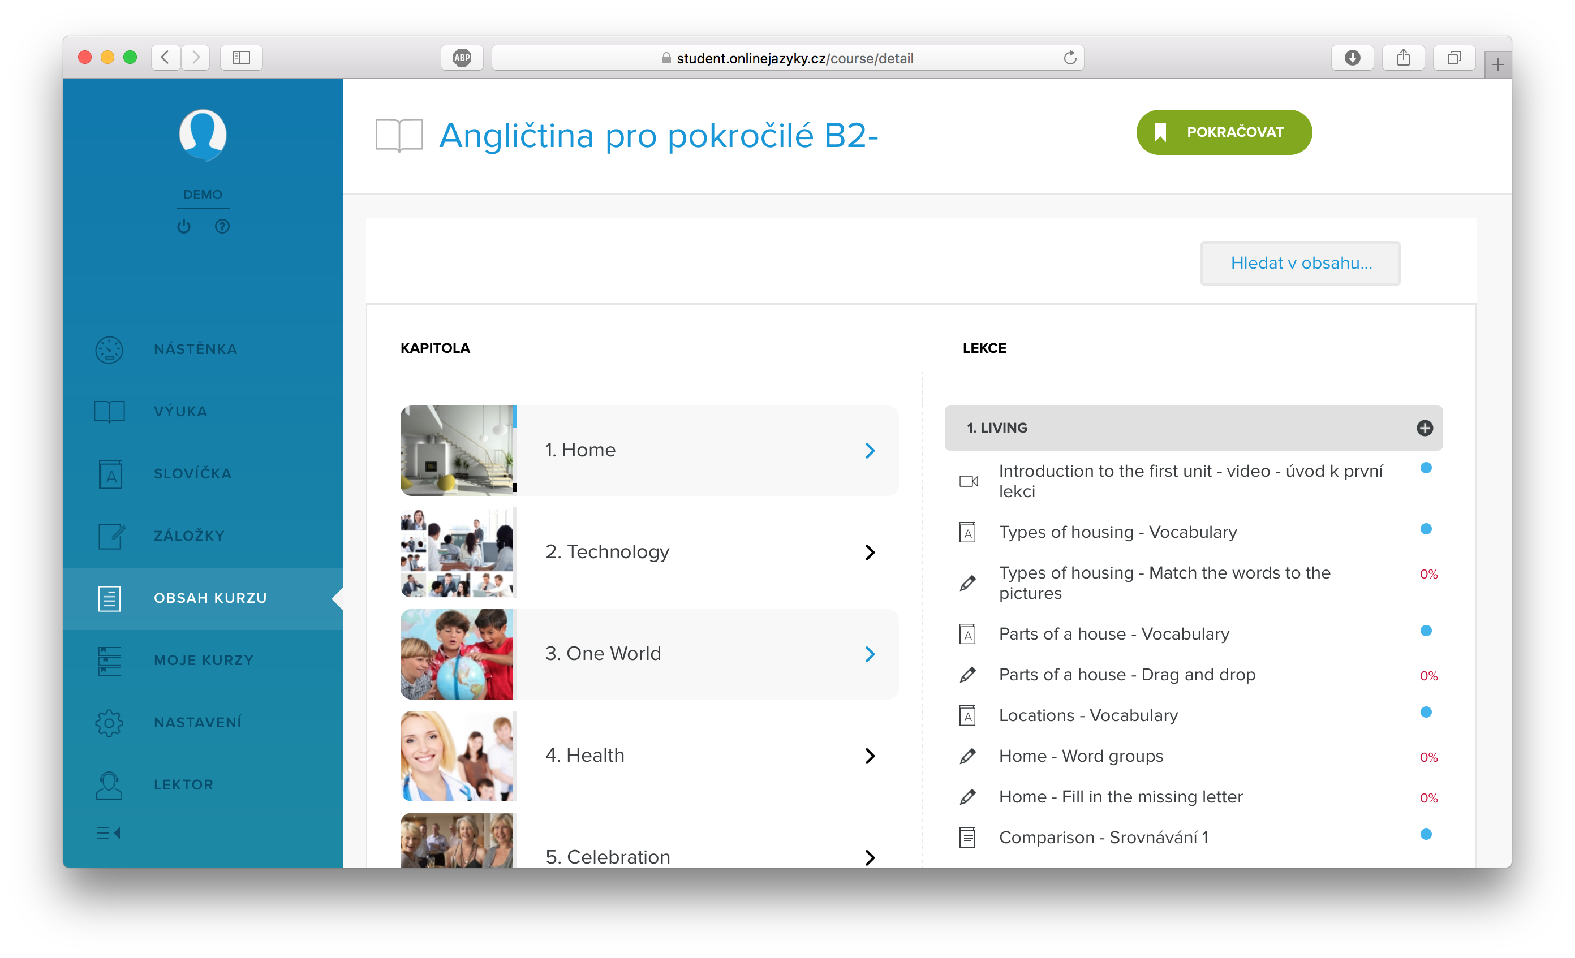This screenshot has height=958, width=1575.
Task: Toggle the Safari sidebar icon
Action: tap(241, 58)
